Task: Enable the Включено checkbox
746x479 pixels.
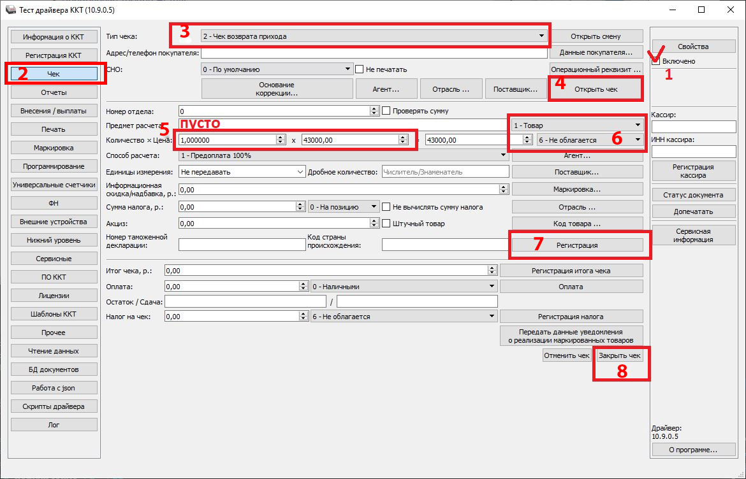Action: [x=656, y=61]
